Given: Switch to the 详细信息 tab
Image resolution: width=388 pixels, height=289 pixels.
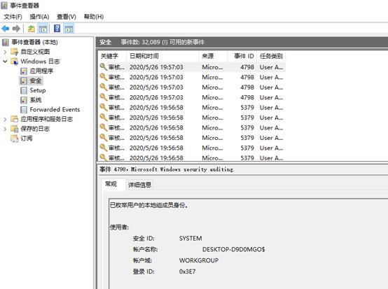Looking at the screenshot, I should (139, 185).
